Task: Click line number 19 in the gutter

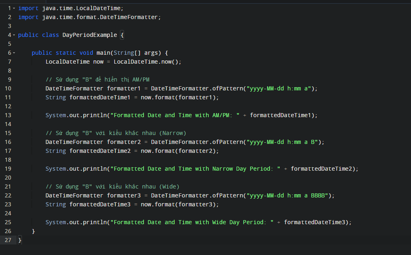Action: click(9, 169)
